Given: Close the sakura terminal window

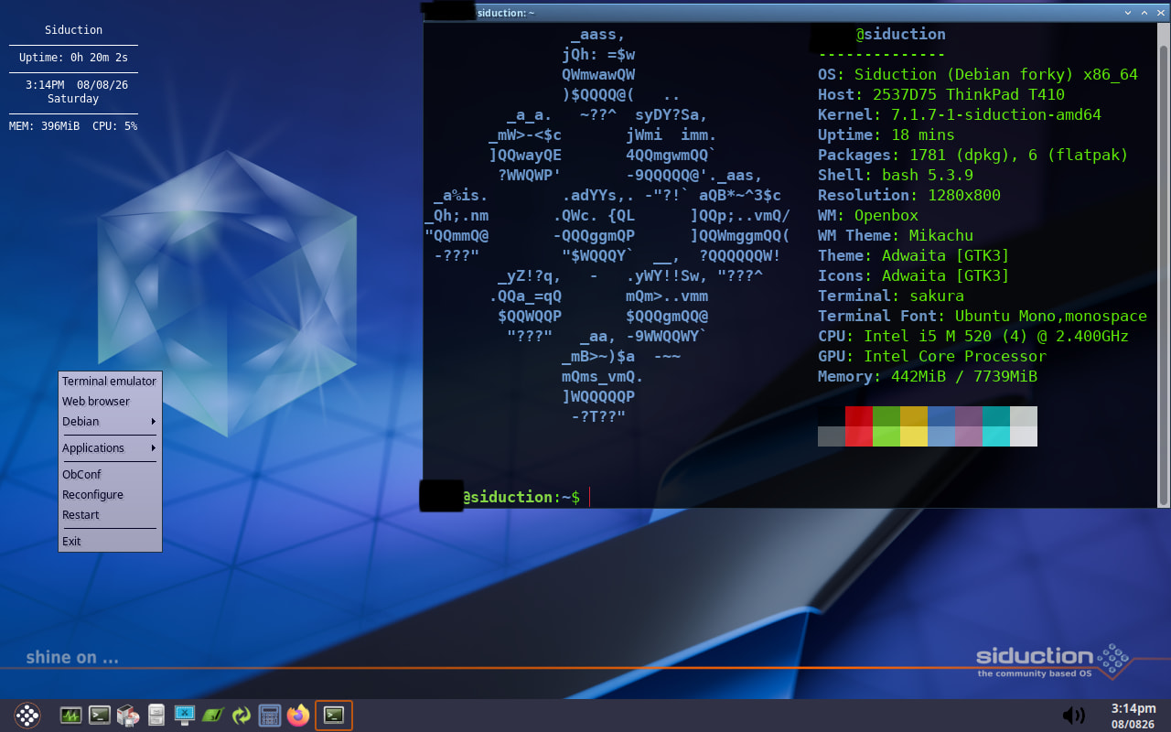Looking at the screenshot, I should click(x=1160, y=13).
